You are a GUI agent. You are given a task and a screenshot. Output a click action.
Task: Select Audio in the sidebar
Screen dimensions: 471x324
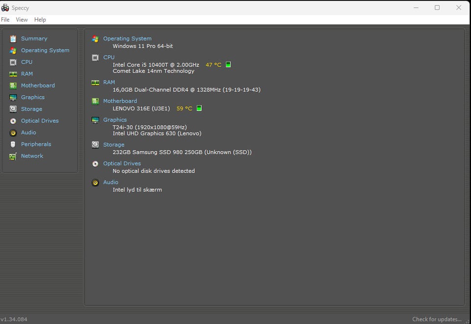28,132
